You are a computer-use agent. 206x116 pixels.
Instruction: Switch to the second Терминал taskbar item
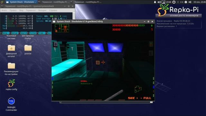pyautogui.click(x=86, y=2)
